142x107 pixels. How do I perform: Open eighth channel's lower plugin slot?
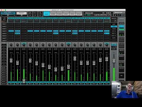click(56, 33)
